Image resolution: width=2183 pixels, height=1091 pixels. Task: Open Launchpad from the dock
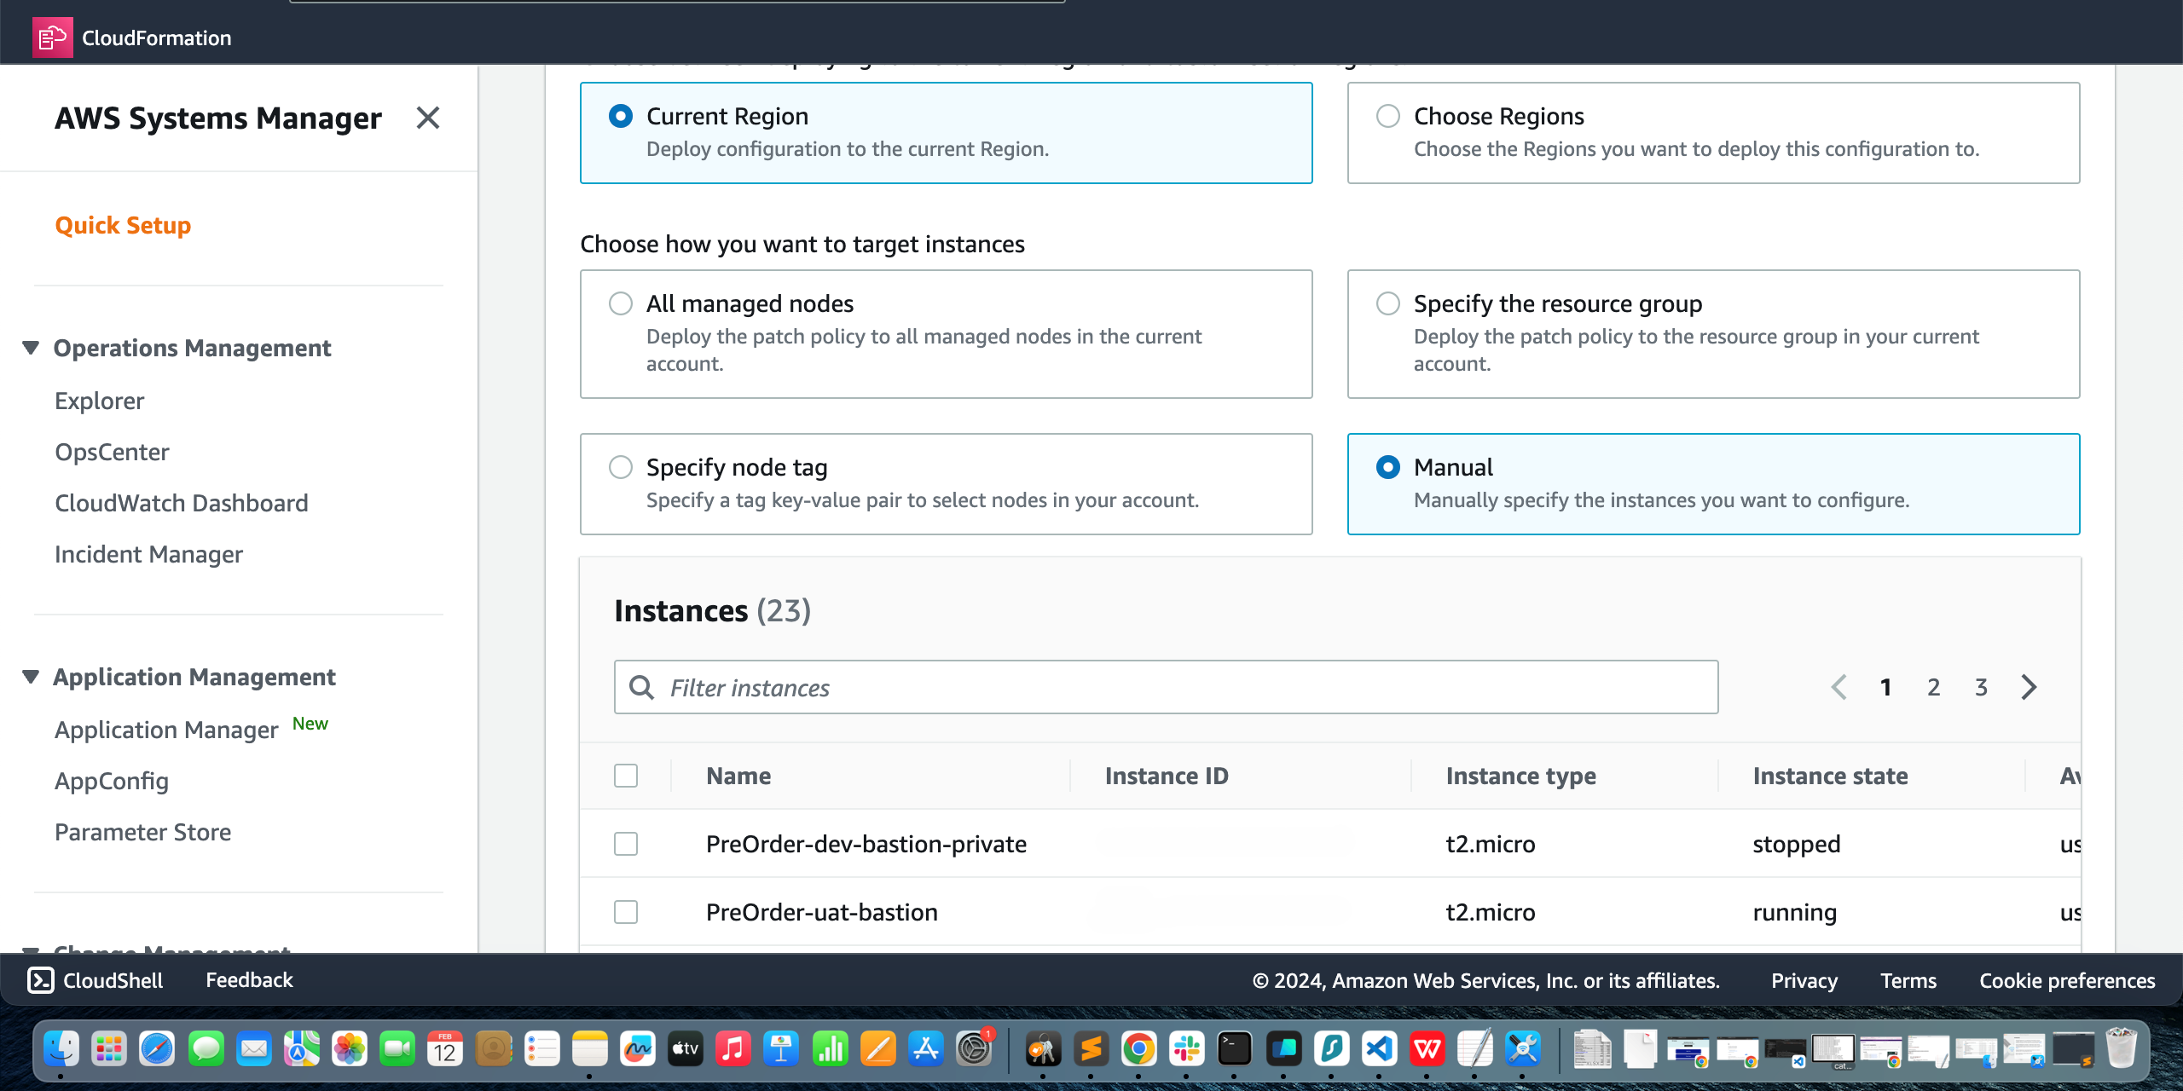point(109,1048)
